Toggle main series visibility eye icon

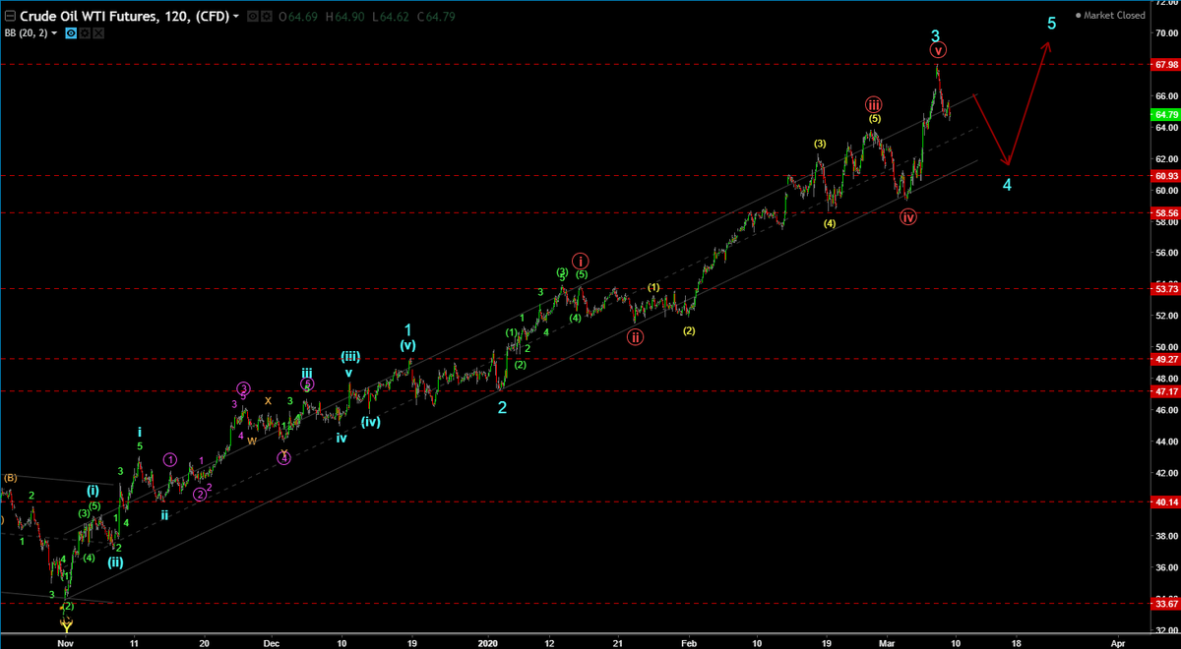[253, 17]
